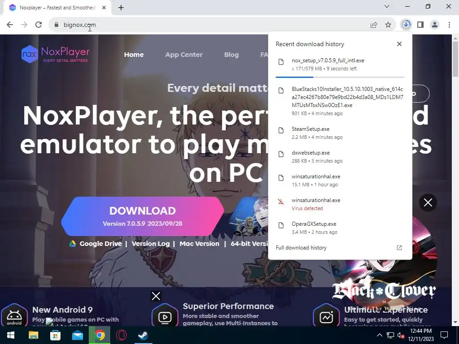Click the SteamSetup.exe file icon
Screen dimensions: 459x344
coord(281,130)
